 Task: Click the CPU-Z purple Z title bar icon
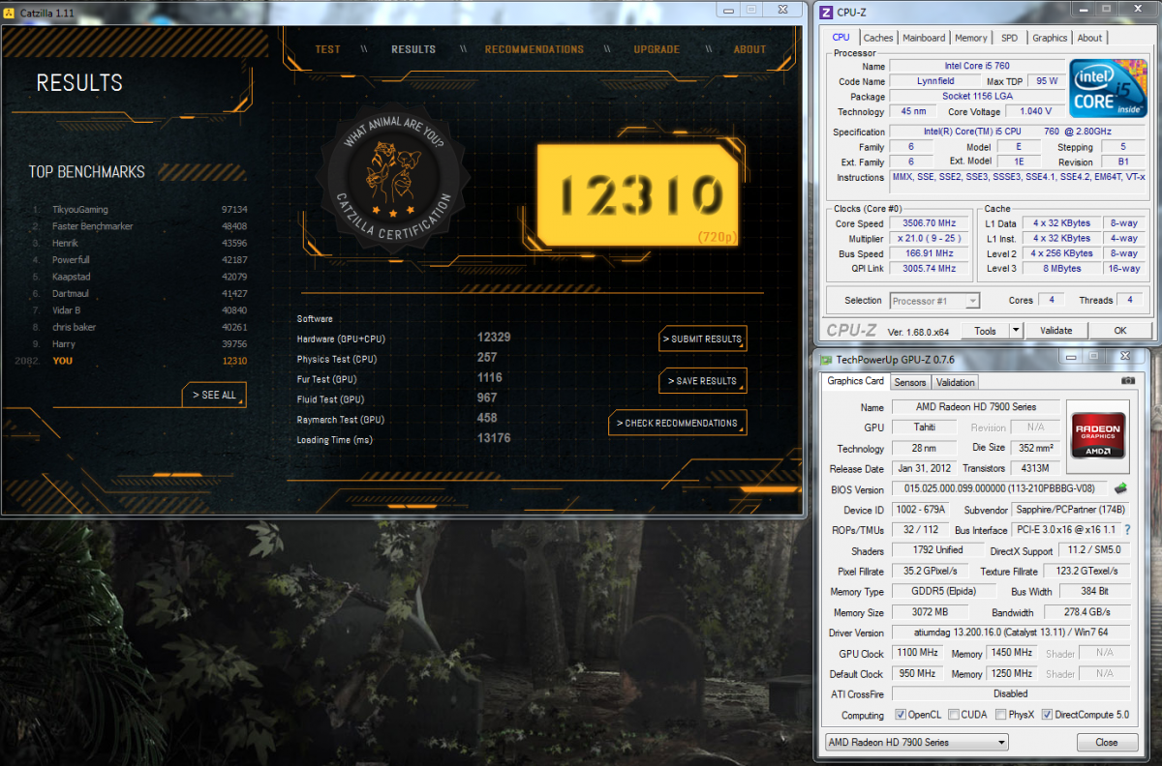[825, 13]
